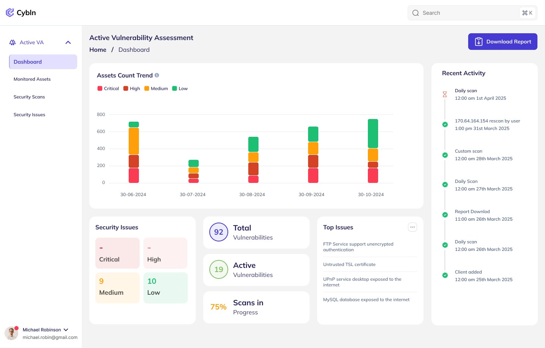Open the Scans in Progress card
This screenshot has width=545, height=348.
click(256, 307)
